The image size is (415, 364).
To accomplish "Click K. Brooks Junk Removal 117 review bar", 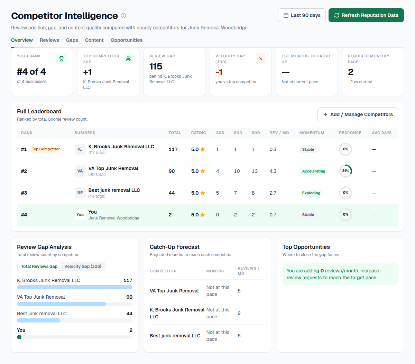I will coord(75,287).
